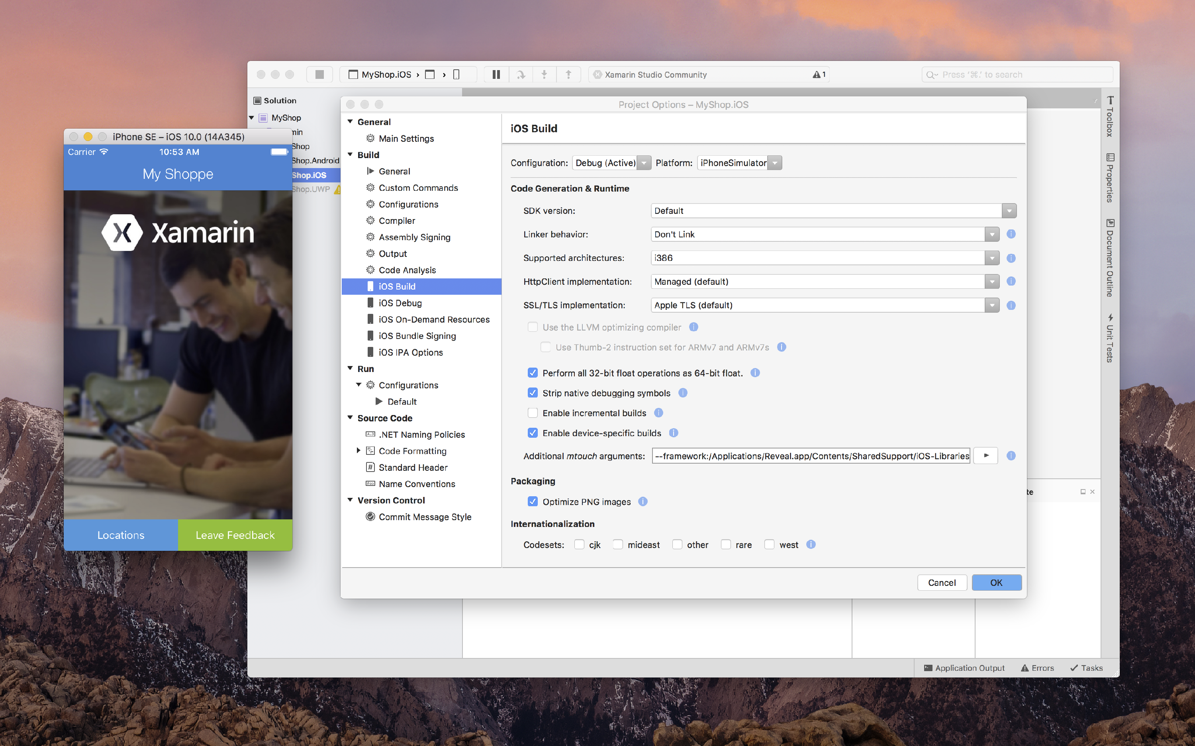Click the Additional mtouch arguments text field
1195x746 pixels.
pyautogui.click(x=811, y=456)
